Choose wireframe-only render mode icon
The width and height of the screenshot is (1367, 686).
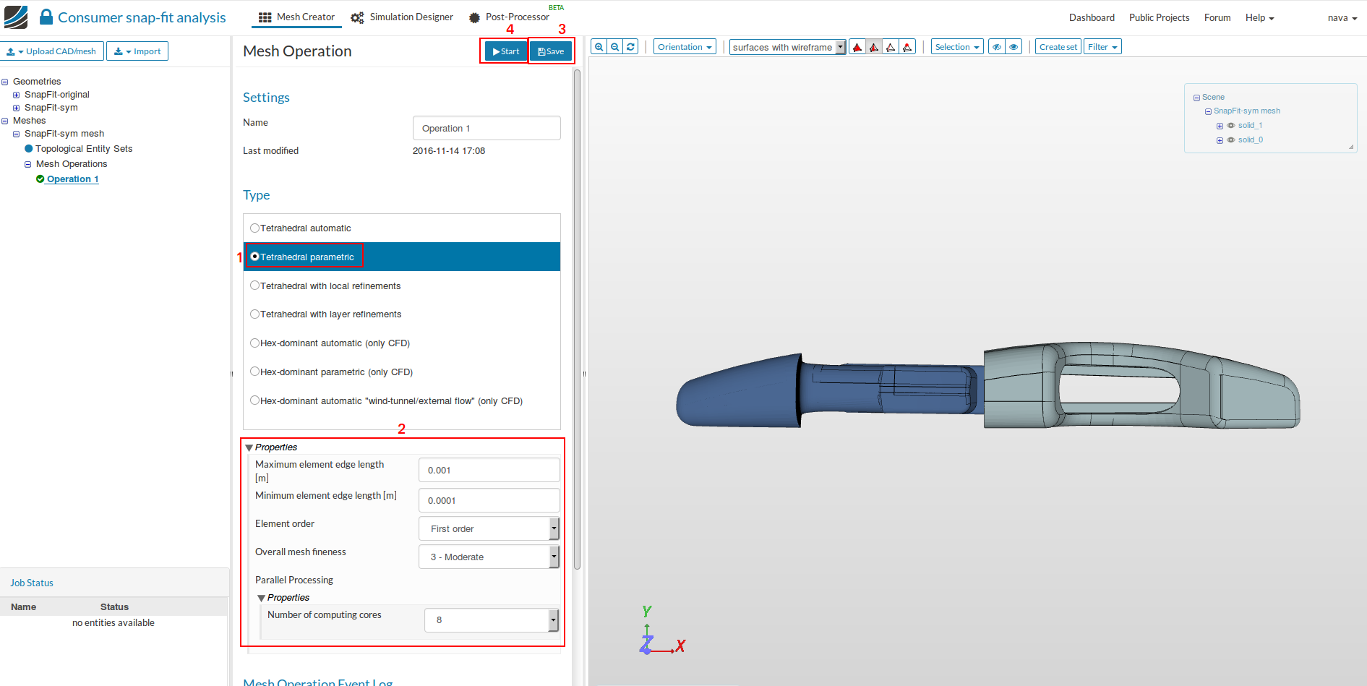point(891,47)
